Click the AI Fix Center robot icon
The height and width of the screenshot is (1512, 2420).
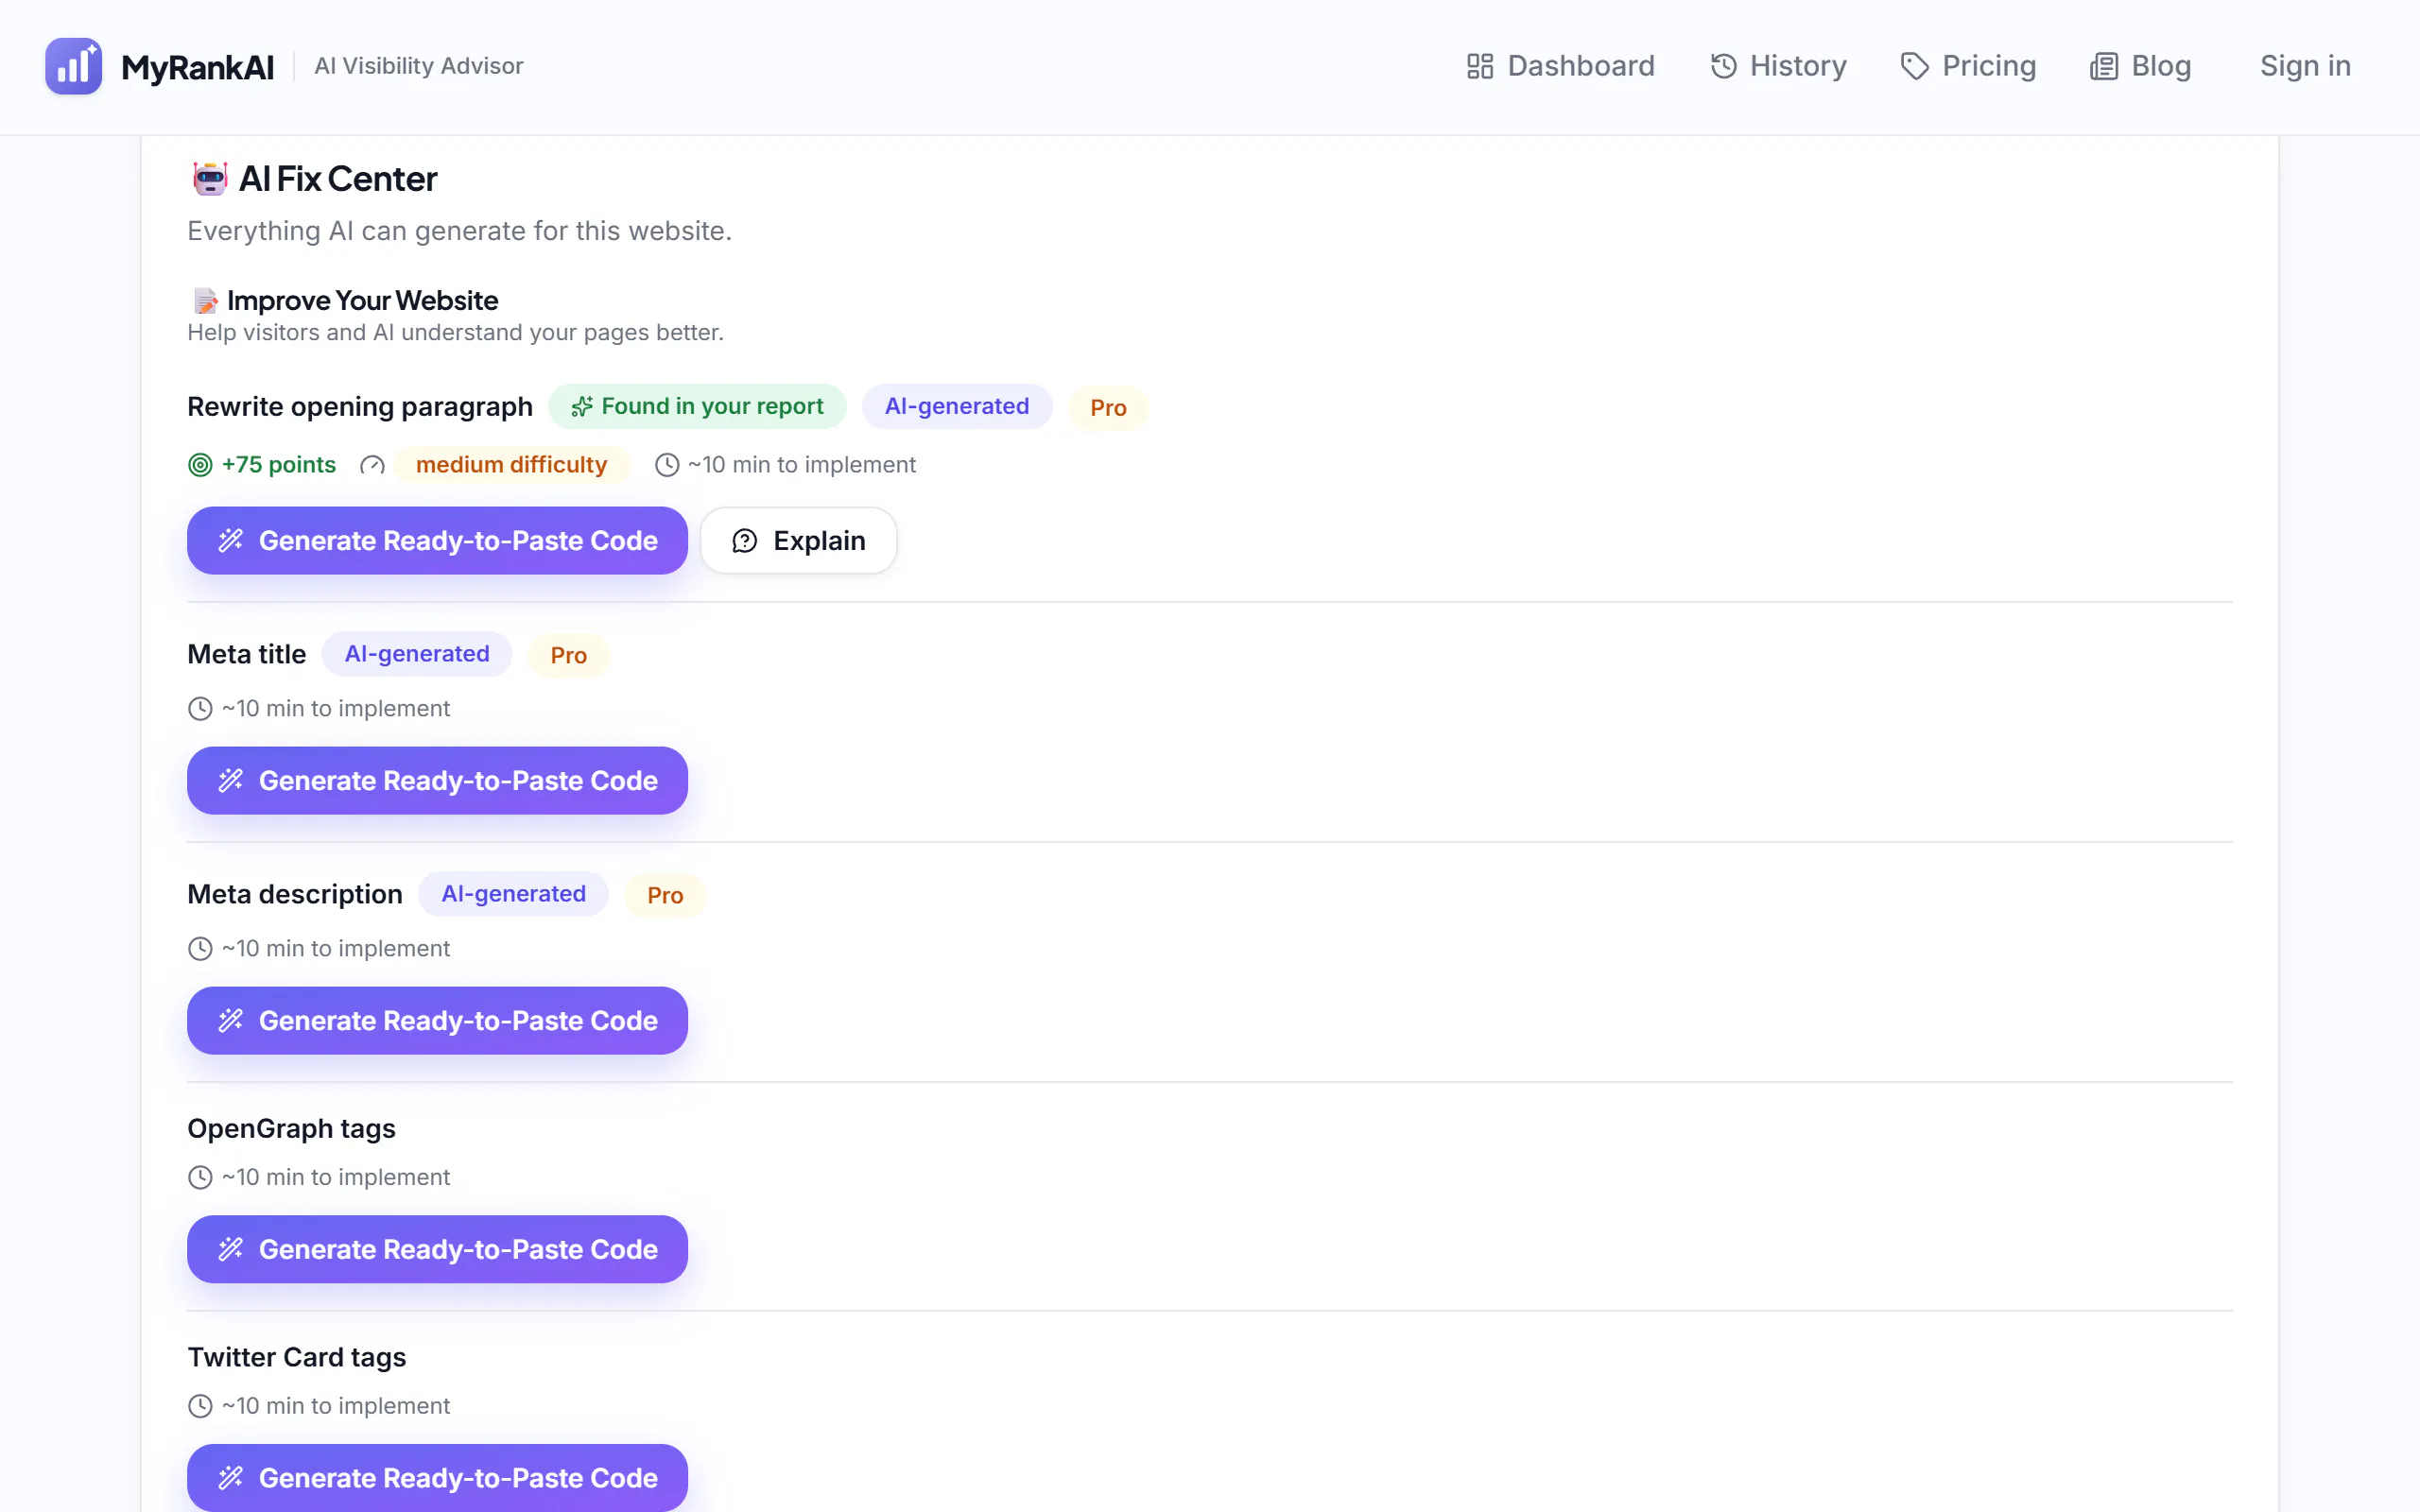[x=210, y=179]
